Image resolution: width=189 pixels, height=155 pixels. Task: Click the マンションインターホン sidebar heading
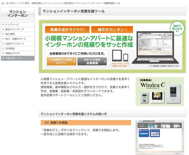point(18,13)
